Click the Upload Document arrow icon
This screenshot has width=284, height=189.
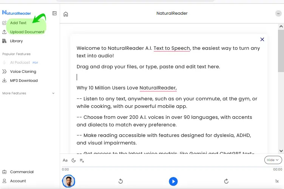pyautogui.click(x=4, y=32)
